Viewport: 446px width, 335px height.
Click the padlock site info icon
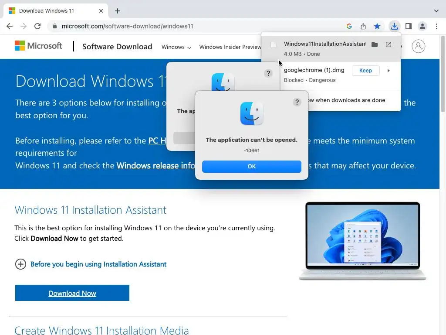(x=55, y=26)
